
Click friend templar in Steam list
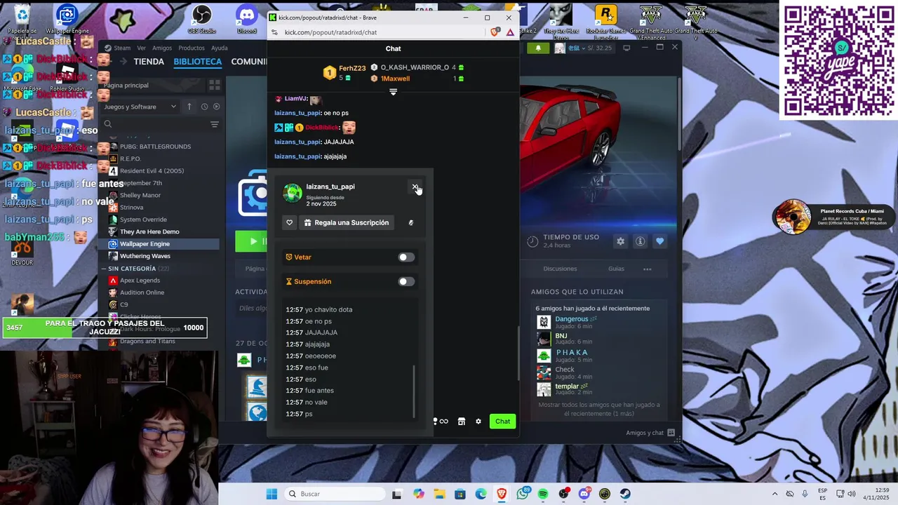(567, 386)
